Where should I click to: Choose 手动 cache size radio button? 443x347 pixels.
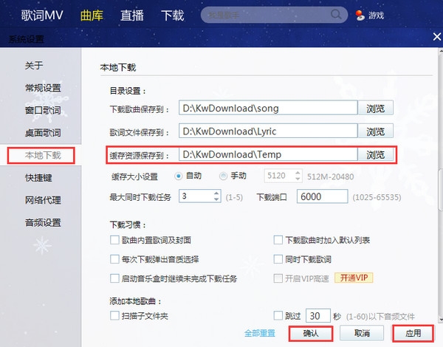pos(224,176)
